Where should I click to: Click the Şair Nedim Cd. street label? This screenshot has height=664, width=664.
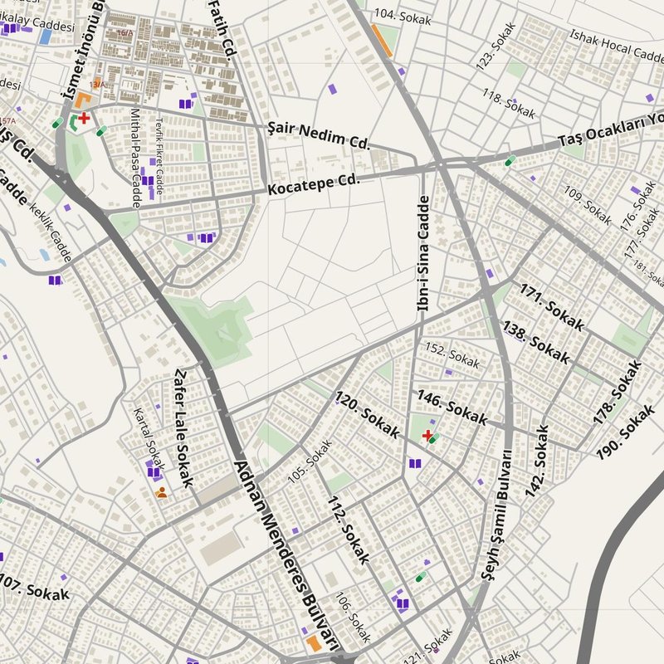pyautogui.click(x=320, y=135)
